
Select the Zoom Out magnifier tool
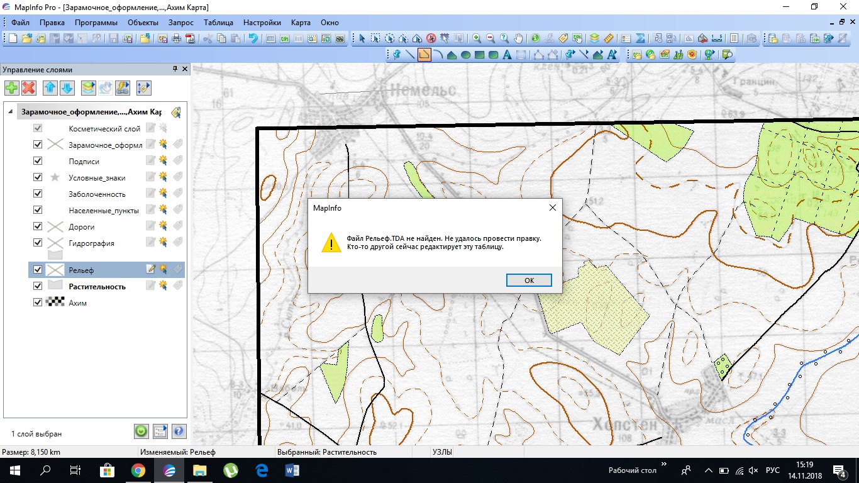click(x=490, y=38)
